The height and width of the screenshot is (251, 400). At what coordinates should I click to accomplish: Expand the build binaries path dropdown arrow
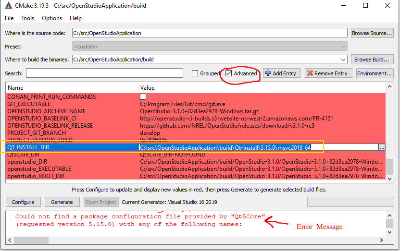(x=343, y=60)
